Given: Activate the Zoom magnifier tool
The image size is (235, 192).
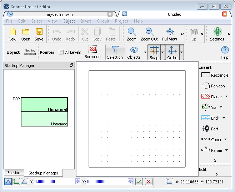Looking at the screenshot, I should 131,34.
